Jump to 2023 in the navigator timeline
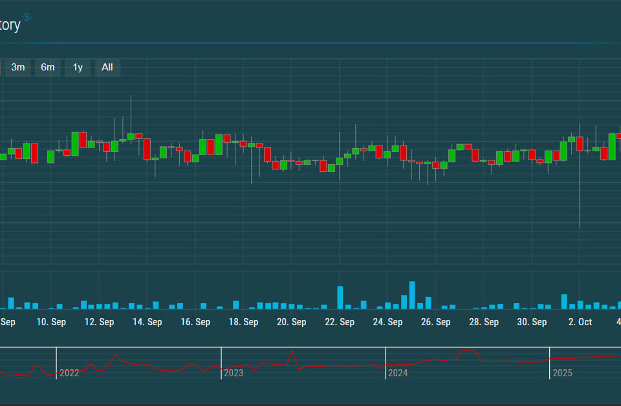This screenshot has width=621, height=406. pyautogui.click(x=234, y=373)
